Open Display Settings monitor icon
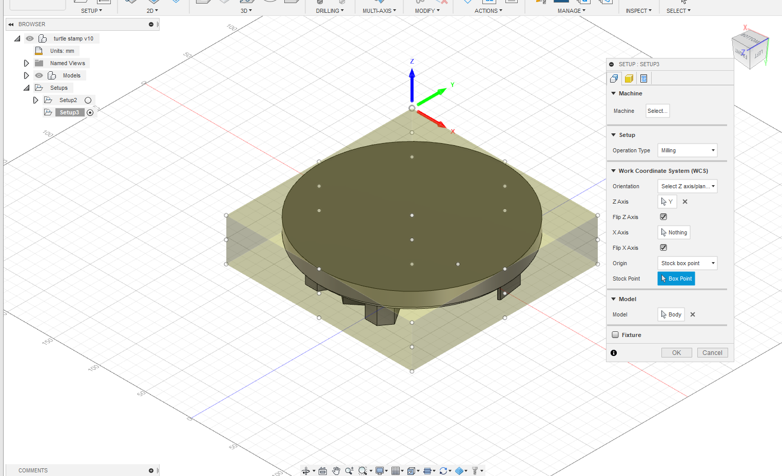 380,471
